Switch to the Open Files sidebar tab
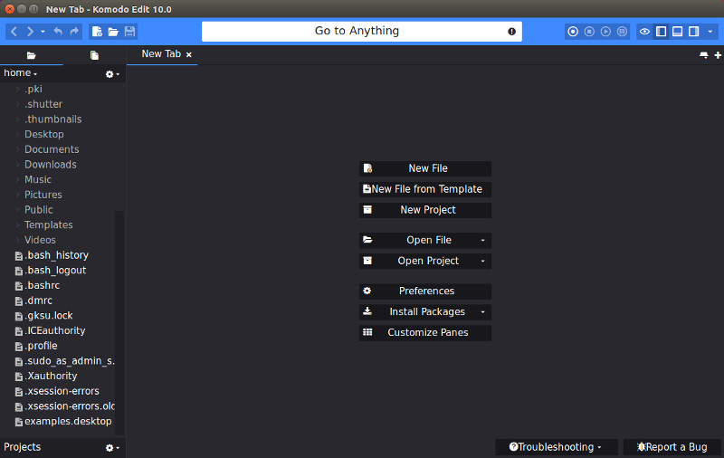The height and width of the screenshot is (458, 724). point(94,55)
